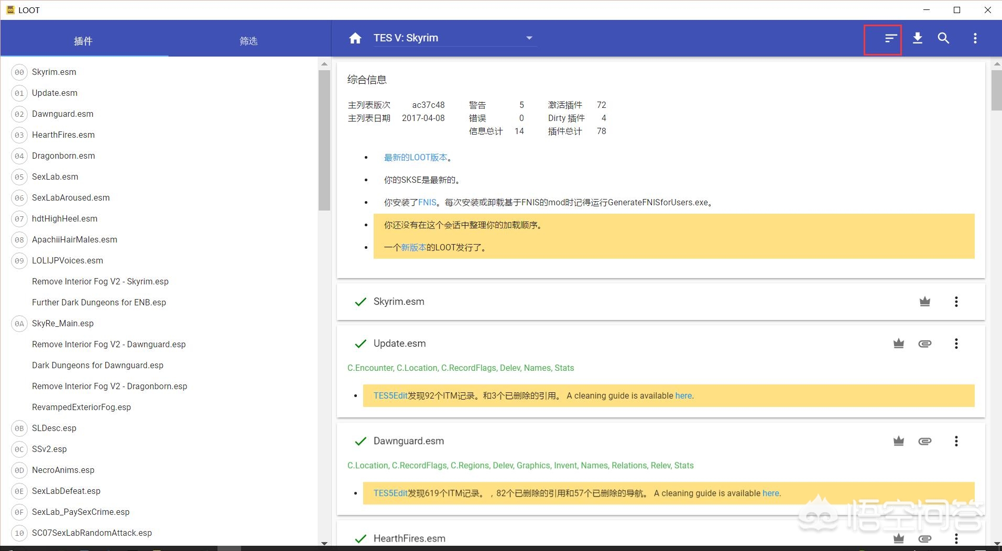Switch to the 插件 tab
Screen dimensions: 1002x551
point(83,41)
